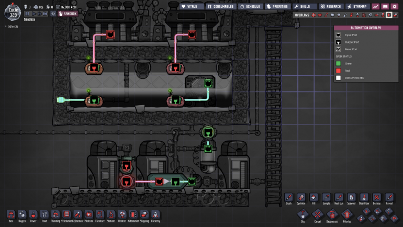Viewport: 403px width, 227px height.
Task: Select the sandbox Spawner tool
Action: click(351, 198)
